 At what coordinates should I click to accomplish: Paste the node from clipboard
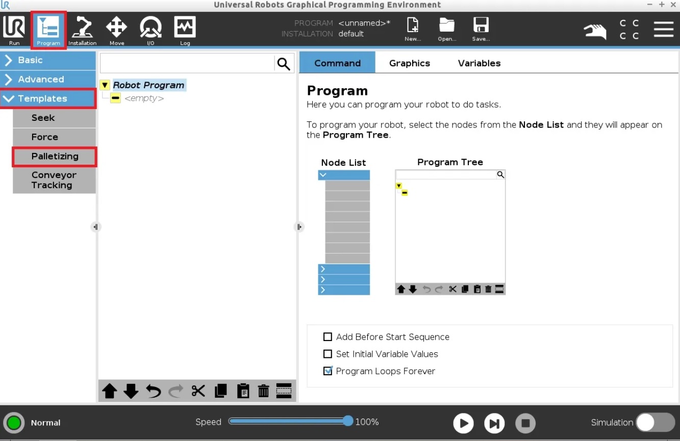pos(243,391)
